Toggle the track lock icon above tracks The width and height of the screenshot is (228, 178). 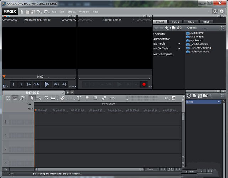pos(29,104)
